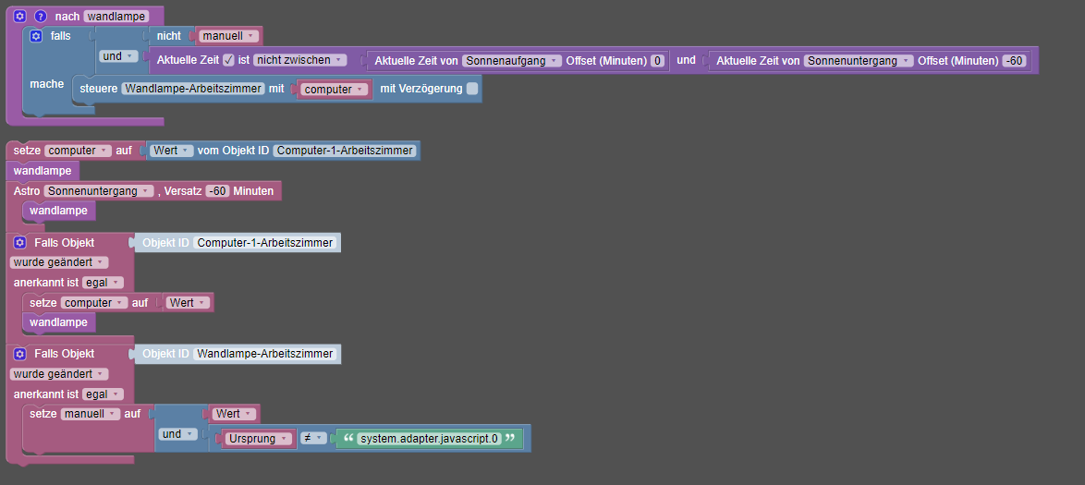1085x485 pixels.
Task: Open the gear icon on the Wandlampe-Arbeitszimmer 'Falls Objekt' block
Action: 20,354
